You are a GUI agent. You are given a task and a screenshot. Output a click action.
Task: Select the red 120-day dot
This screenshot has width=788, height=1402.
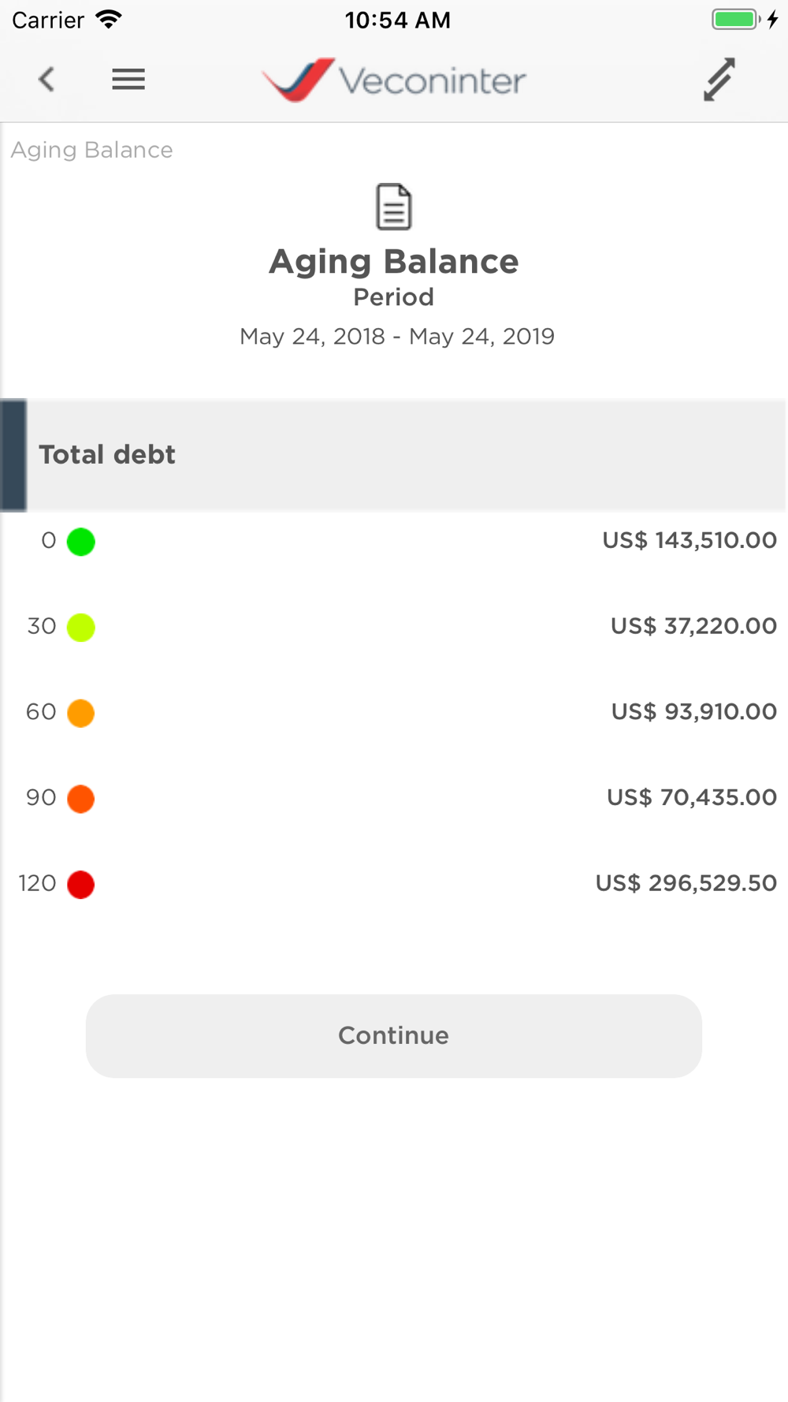click(81, 885)
